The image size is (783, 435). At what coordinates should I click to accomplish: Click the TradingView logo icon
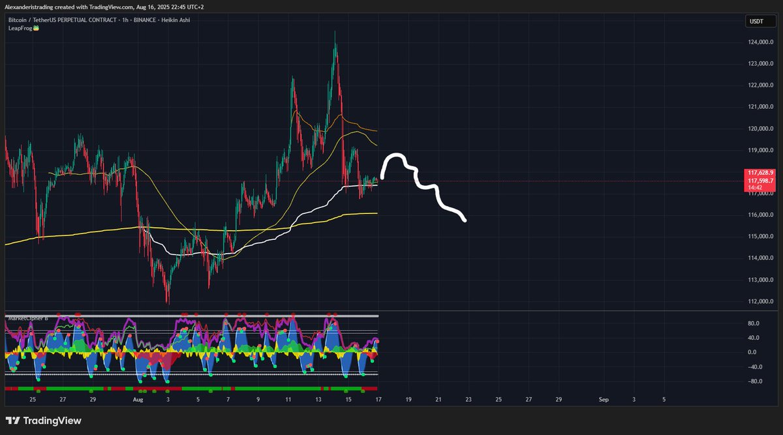pos(13,421)
